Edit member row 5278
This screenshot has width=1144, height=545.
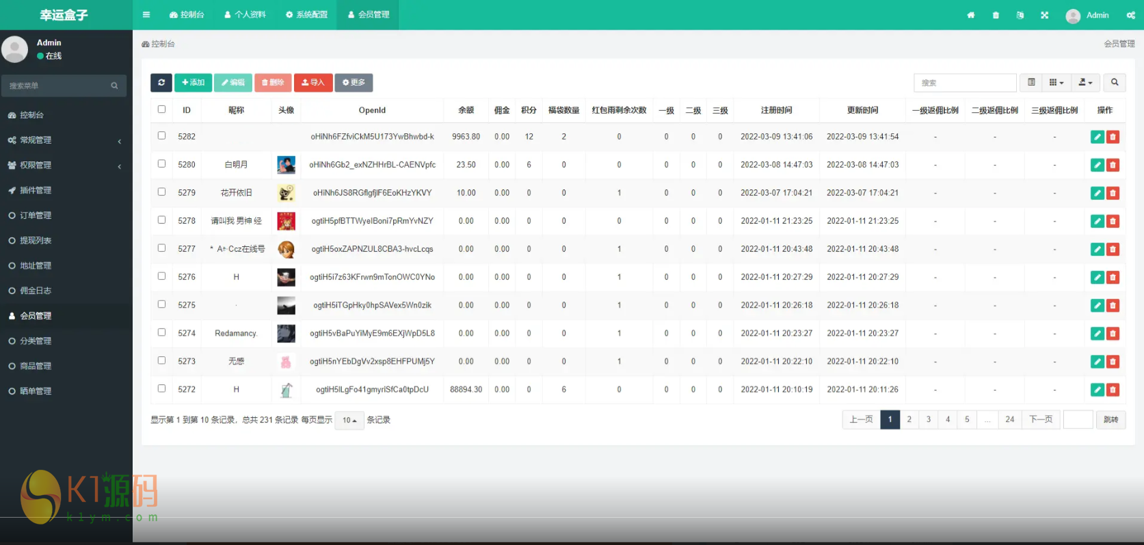pyautogui.click(x=1098, y=221)
